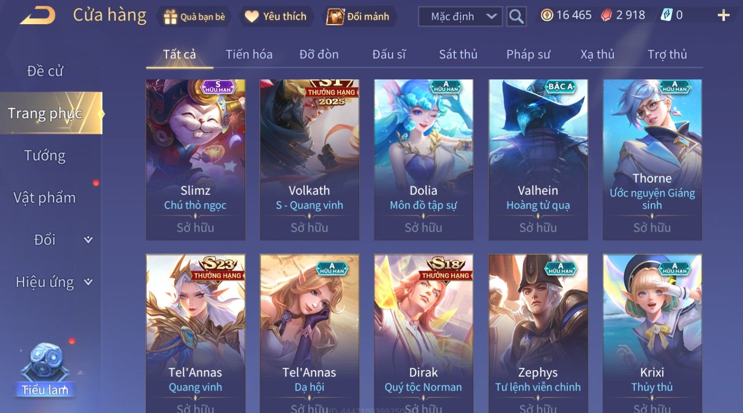Switch to the Pháp sư tab
The width and height of the screenshot is (743, 413).
528,54
